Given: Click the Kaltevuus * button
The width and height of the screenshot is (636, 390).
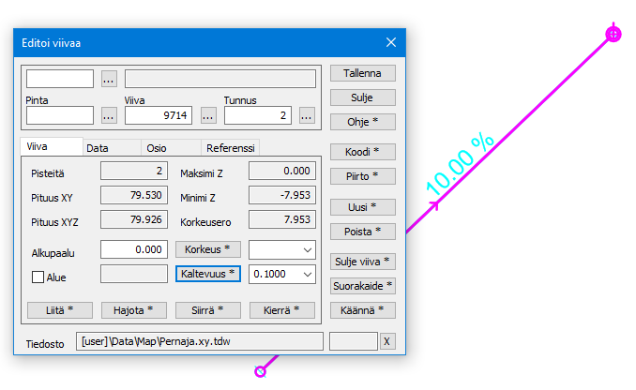Looking at the screenshot, I should pos(208,274).
